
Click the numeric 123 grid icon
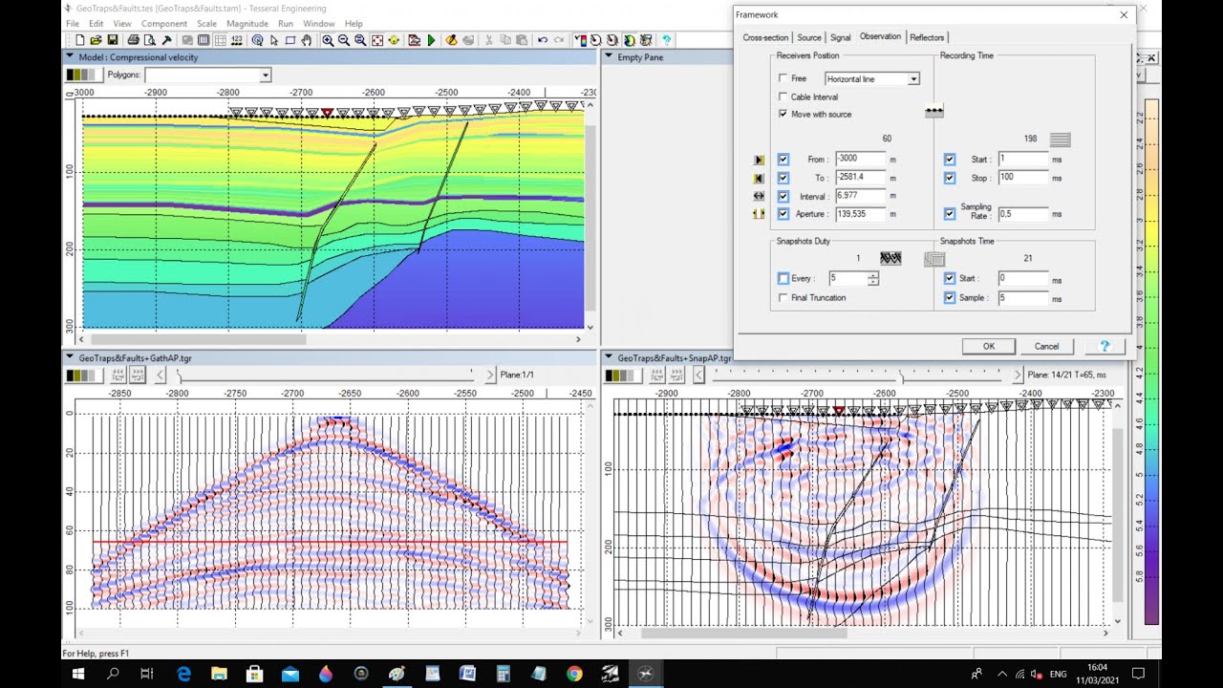click(x=237, y=40)
